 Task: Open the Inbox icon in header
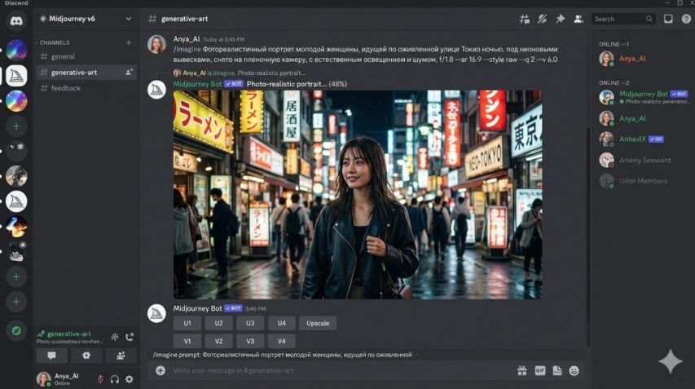coord(668,19)
